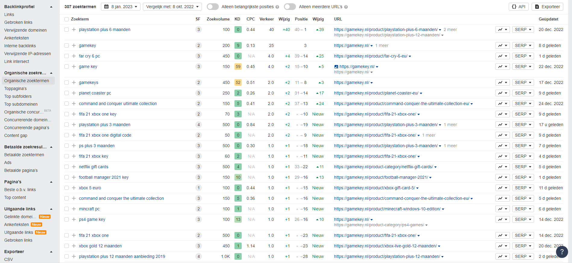The width and height of the screenshot is (572, 263).
Task: Open SERP dropdown for 'playstation plus 6 maanden'
Action: 523,29
